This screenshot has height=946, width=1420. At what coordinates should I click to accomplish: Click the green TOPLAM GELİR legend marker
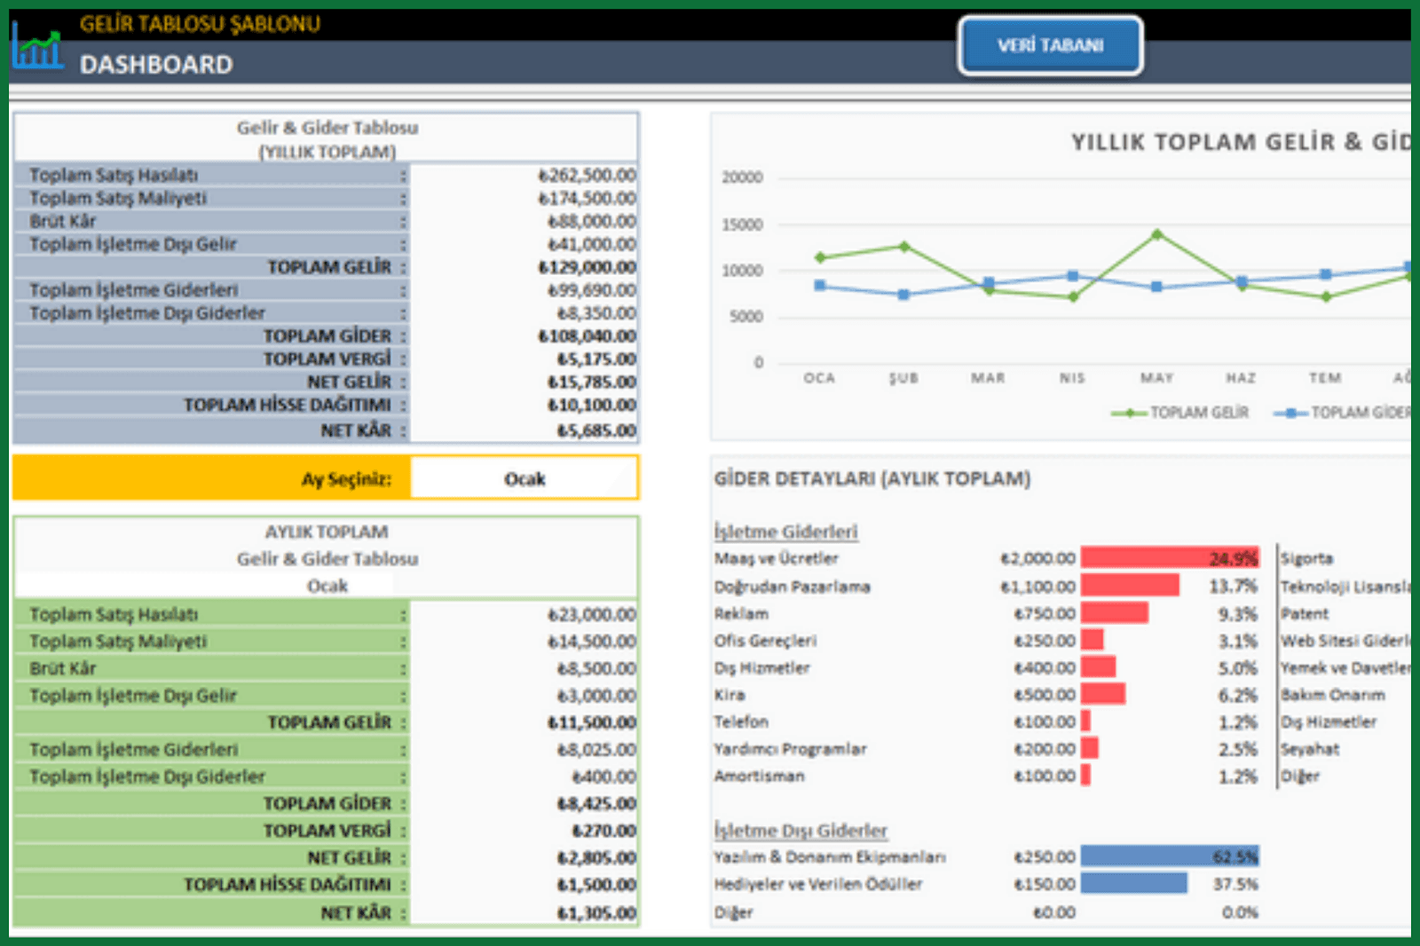(1129, 413)
